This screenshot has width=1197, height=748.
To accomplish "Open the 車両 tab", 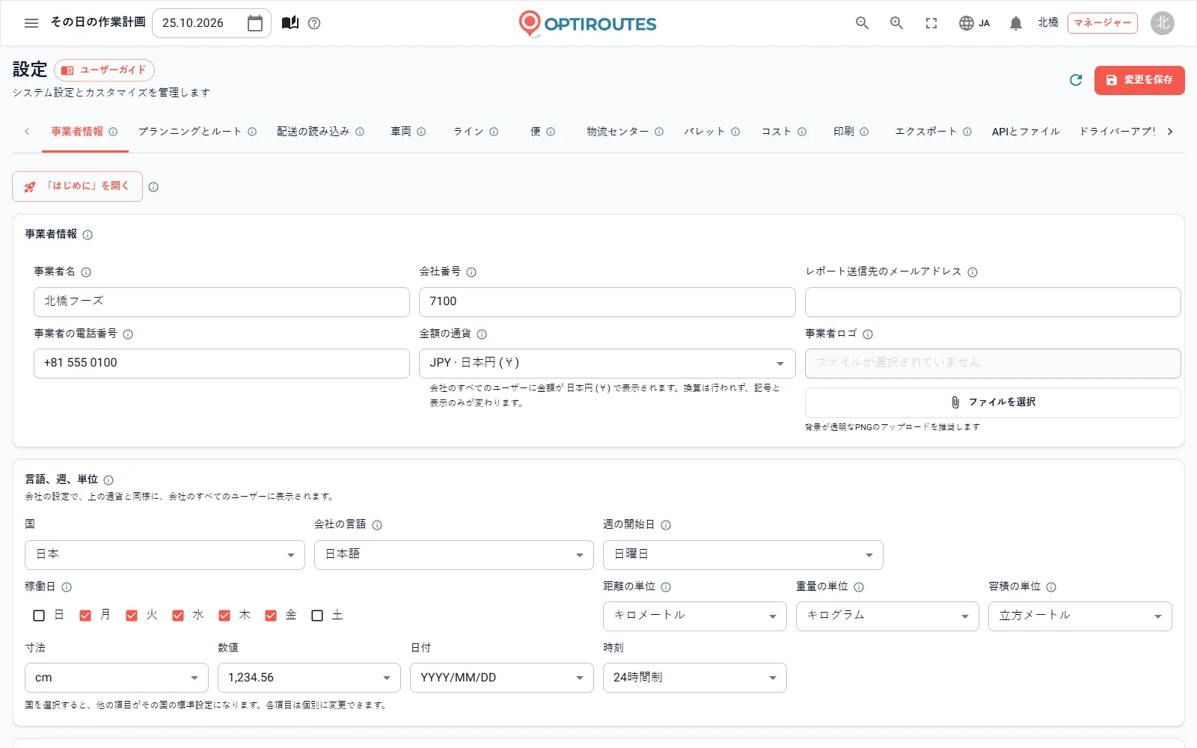I will 408,132.
